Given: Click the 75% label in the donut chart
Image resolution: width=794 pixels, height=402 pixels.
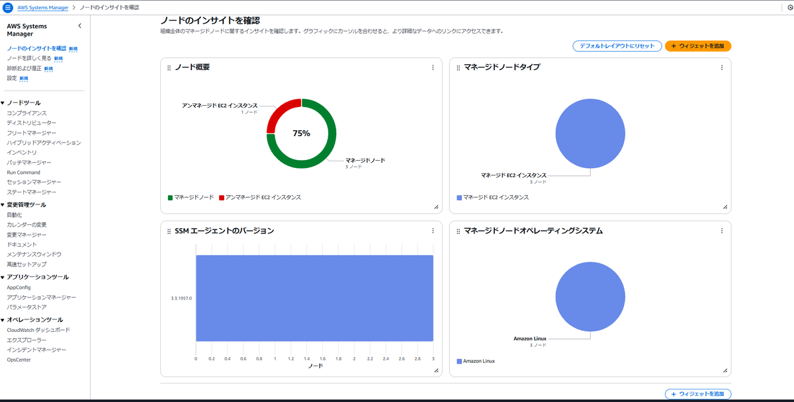Looking at the screenshot, I should pos(302,134).
